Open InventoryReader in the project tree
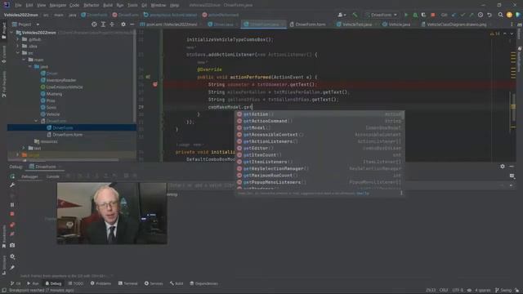523x294 pixels. pyautogui.click(x=61, y=80)
